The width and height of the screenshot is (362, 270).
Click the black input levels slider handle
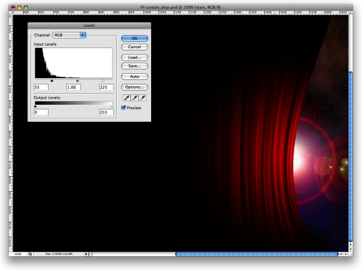52,81
